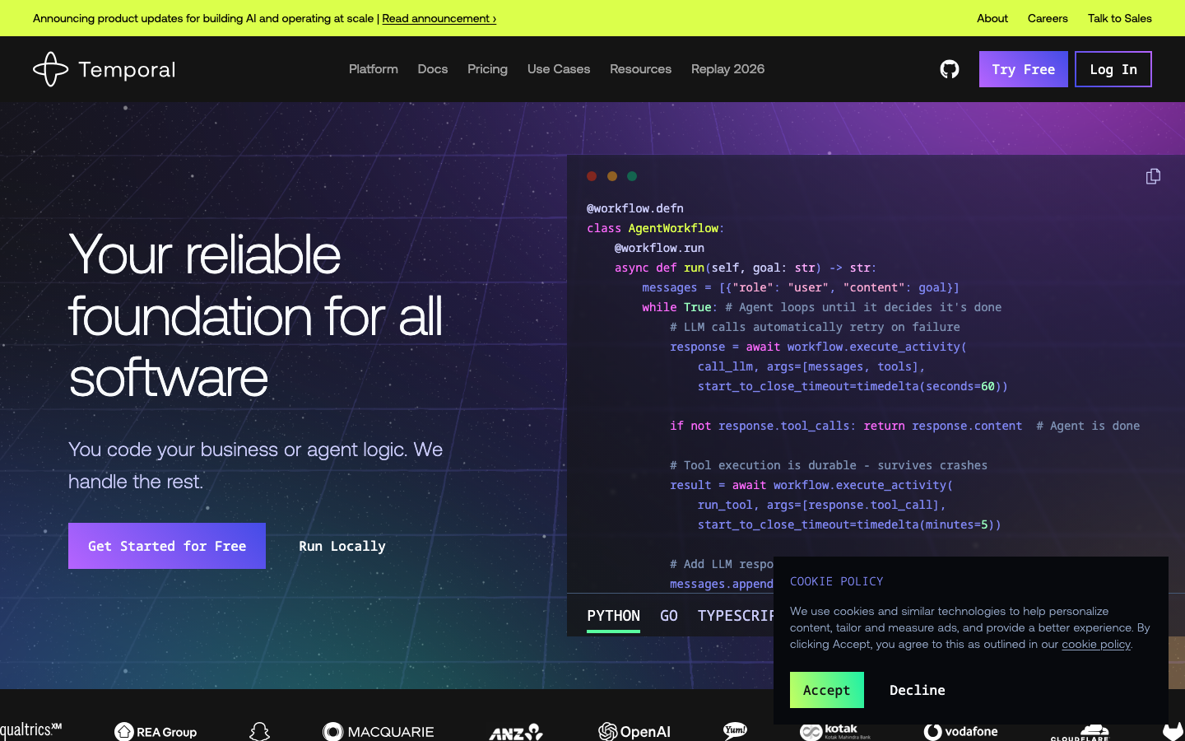Image resolution: width=1185 pixels, height=741 pixels.
Task: Open the Read announcement link
Action: point(439,18)
